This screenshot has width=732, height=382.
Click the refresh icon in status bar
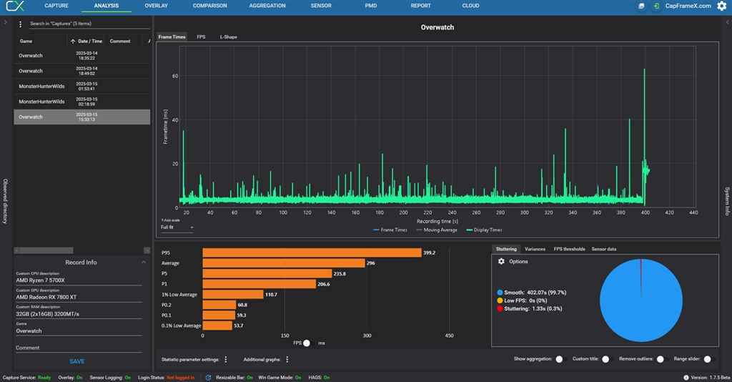coord(208,377)
